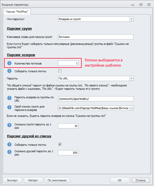Uncheck Собирать только почты under Парсинг друзей
The image size is (154, 186).
[60, 144]
